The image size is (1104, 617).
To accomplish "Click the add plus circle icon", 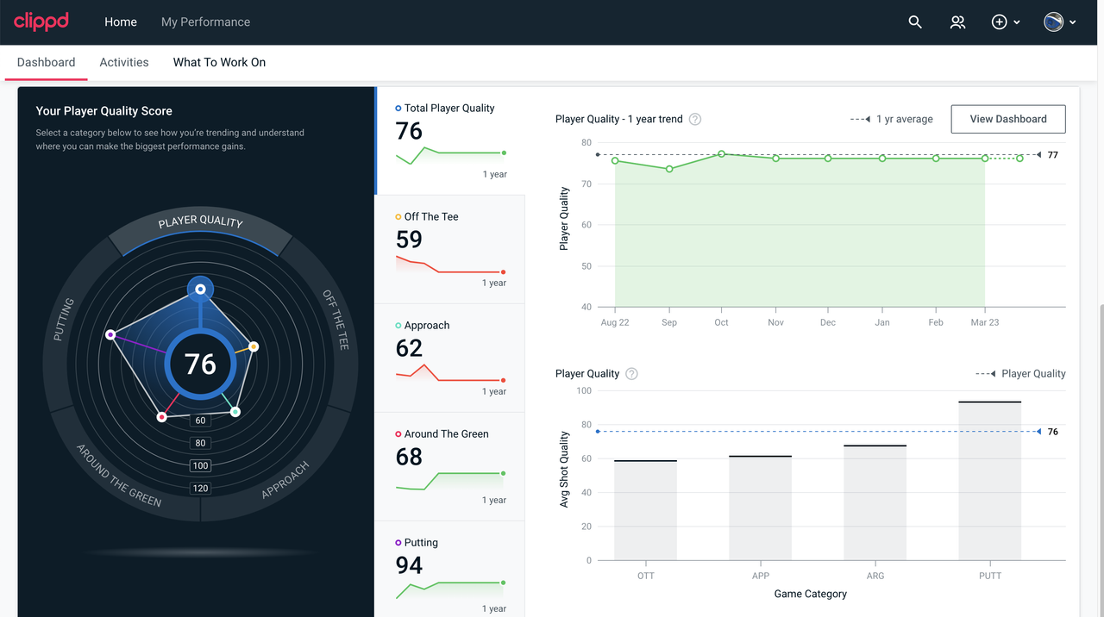I will 999,22.
